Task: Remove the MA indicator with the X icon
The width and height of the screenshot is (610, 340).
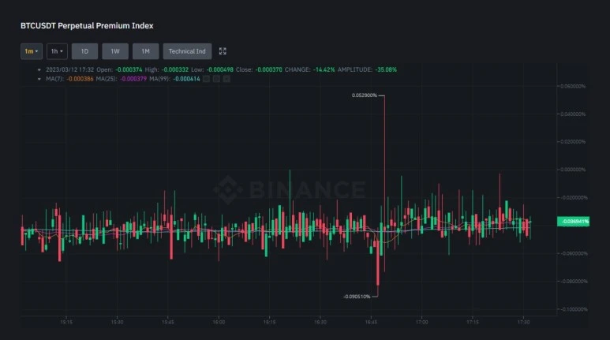Action: [x=226, y=79]
